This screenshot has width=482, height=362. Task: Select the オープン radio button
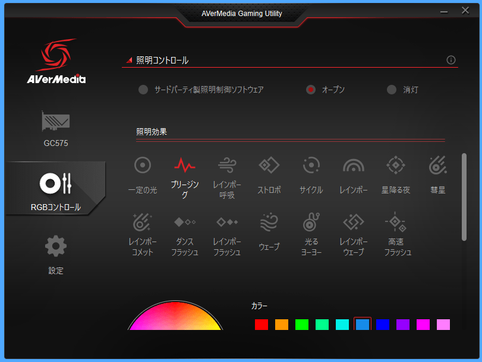click(311, 90)
